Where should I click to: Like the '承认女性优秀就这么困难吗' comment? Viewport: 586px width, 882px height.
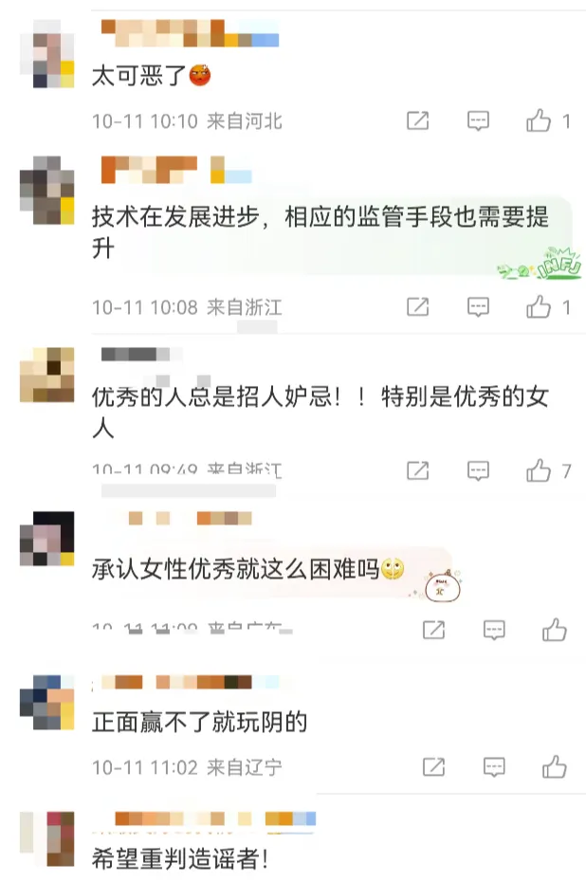(x=554, y=630)
